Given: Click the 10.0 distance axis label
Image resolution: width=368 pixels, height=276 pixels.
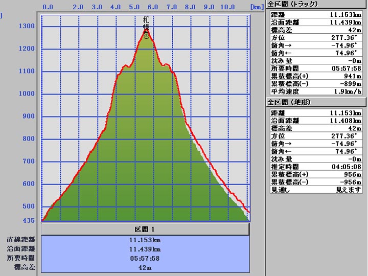Looking at the screenshot, I should point(227,7).
